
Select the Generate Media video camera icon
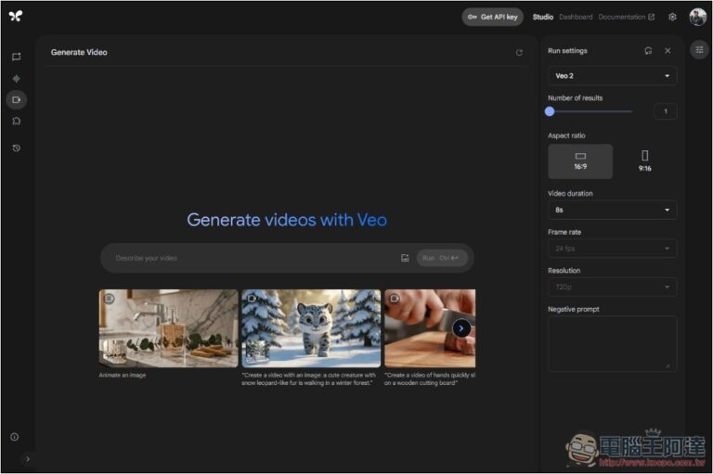coord(16,99)
